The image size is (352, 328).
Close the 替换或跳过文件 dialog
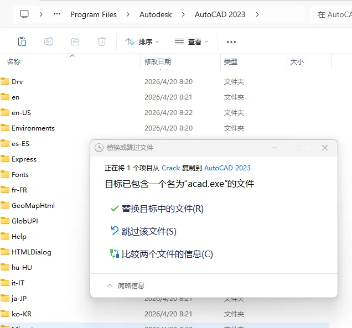click(325, 148)
